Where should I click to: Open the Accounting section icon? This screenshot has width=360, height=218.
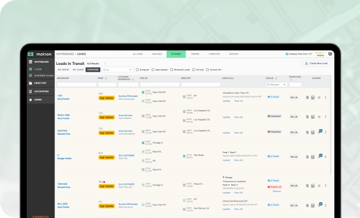tap(30, 92)
